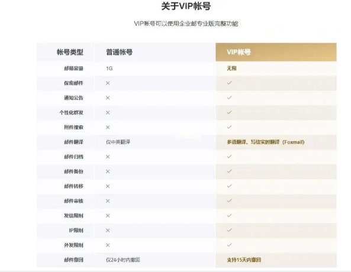
Task: Click the X mark in 保密邮件 row
Action: pyautogui.click(x=108, y=83)
